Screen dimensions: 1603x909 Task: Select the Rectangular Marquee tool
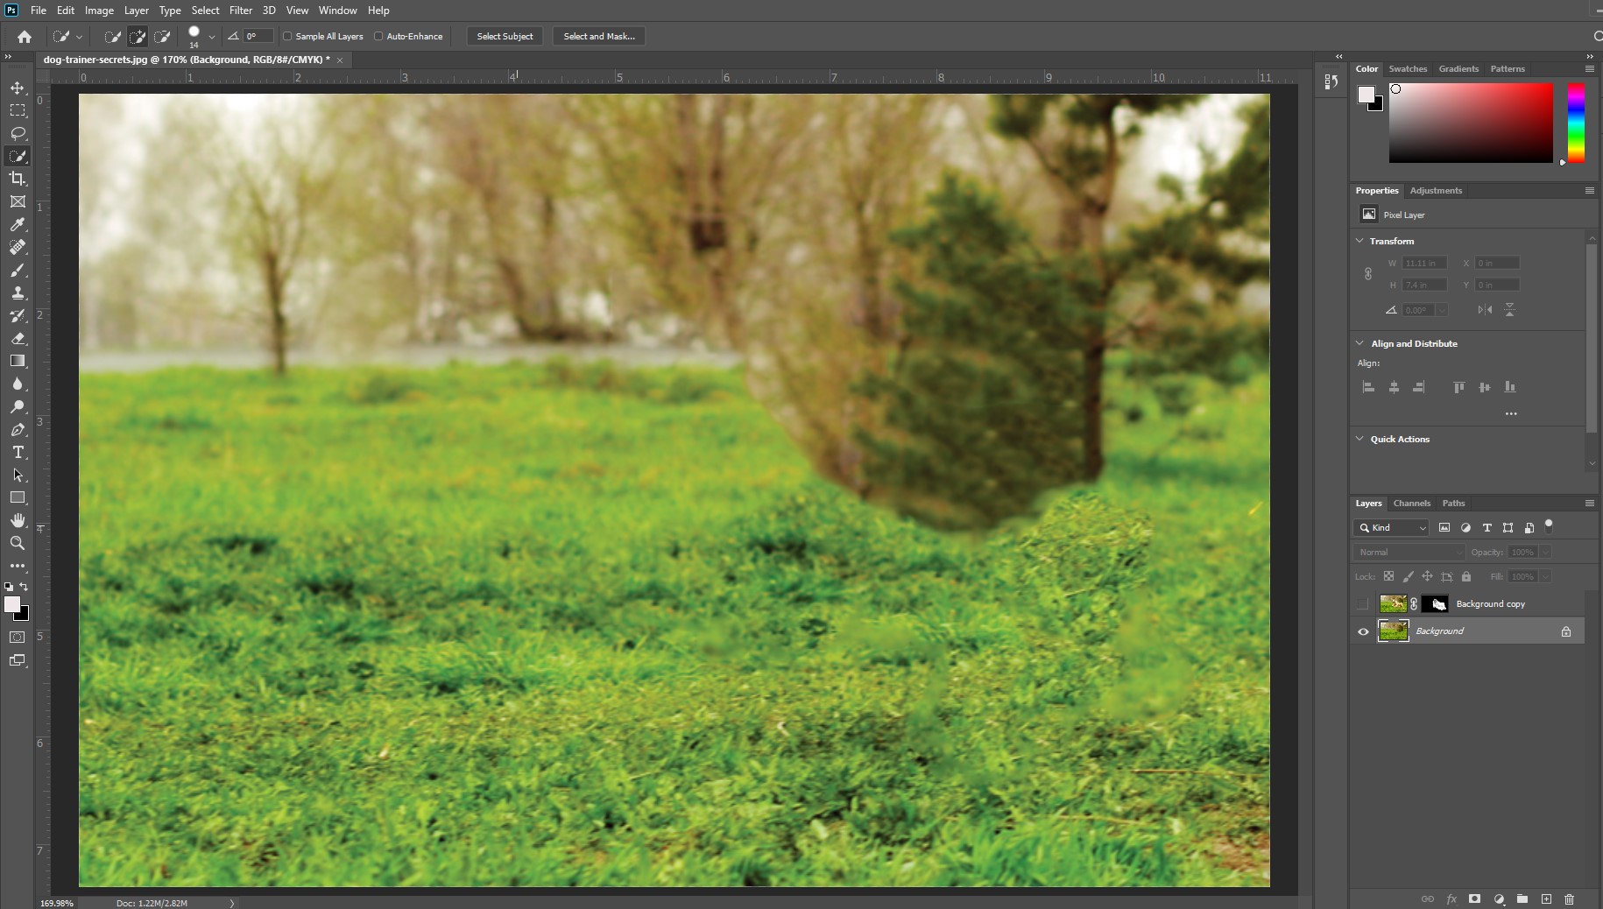18,110
